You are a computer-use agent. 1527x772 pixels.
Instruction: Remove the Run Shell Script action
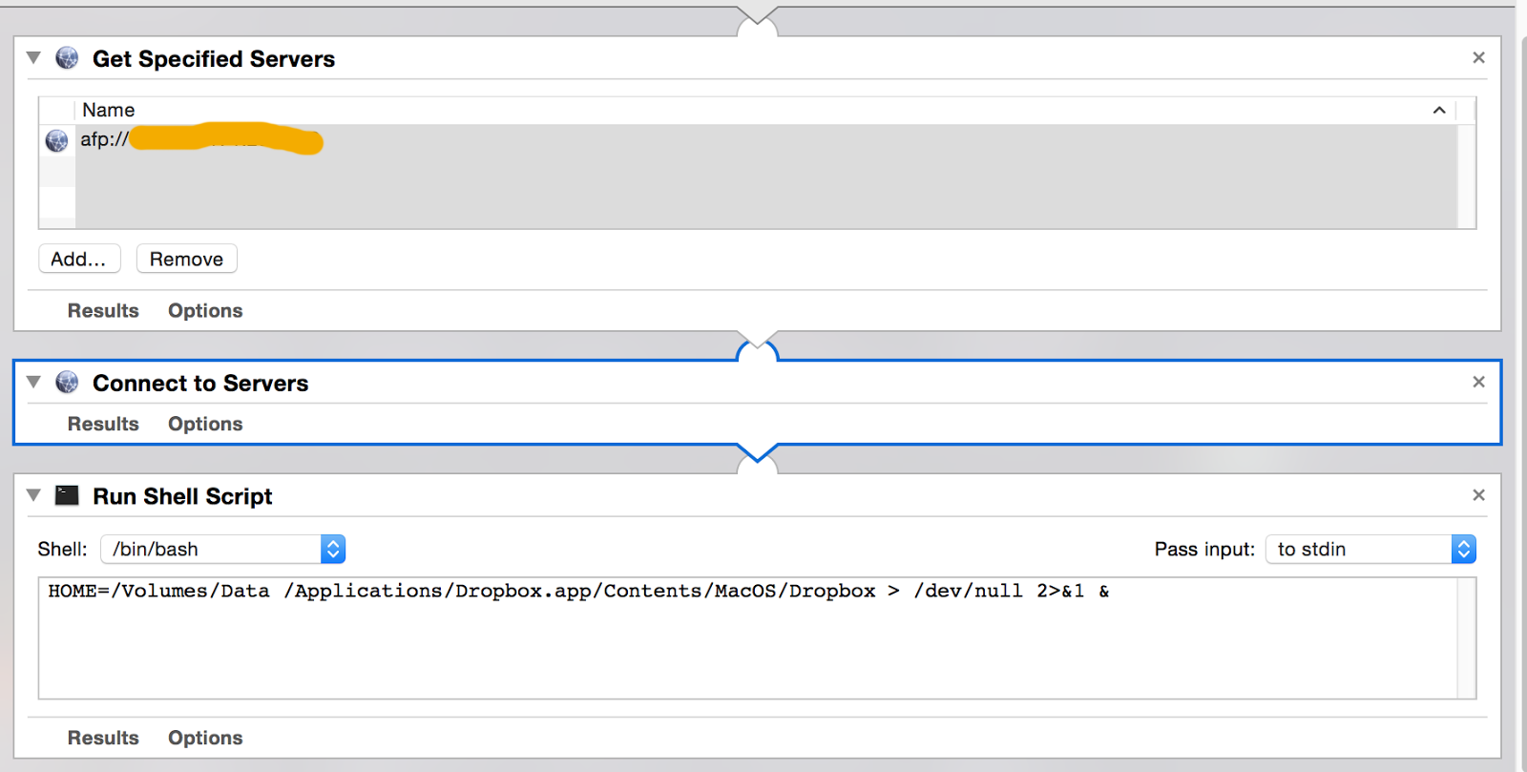tap(1478, 495)
